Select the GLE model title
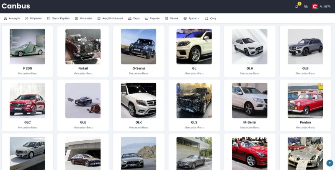Image resolution: width=335 pixels, height=170 pixels. (x=83, y=122)
